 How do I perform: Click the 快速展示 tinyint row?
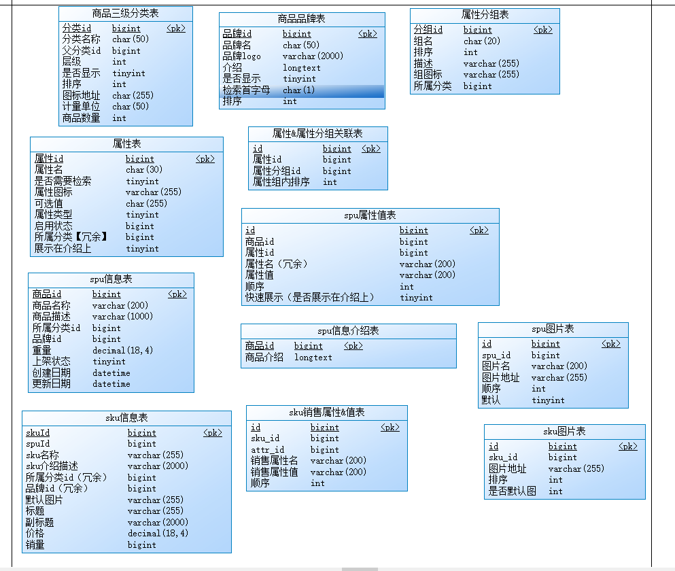pyautogui.click(x=370, y=298)
